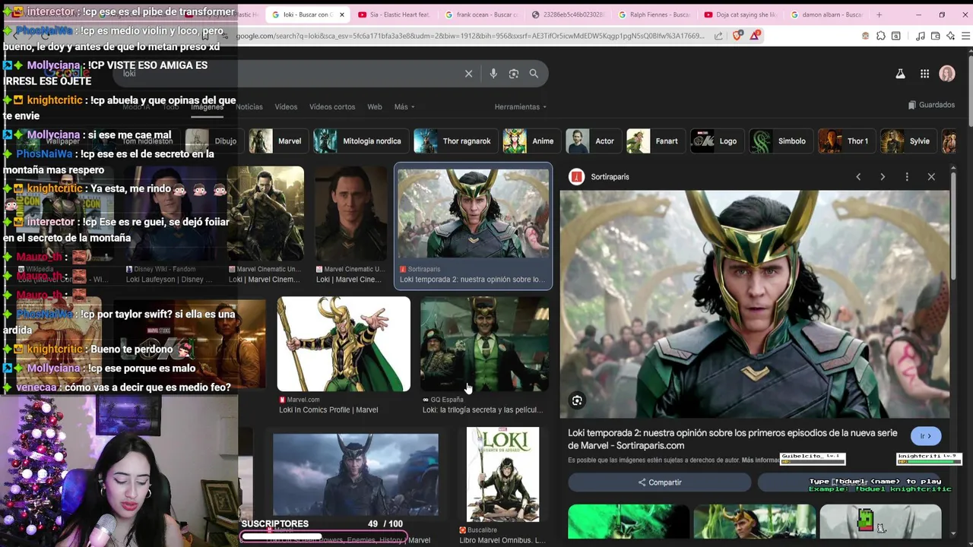
Task: Switch to the Noticias results tab
Action: [249, 107]
